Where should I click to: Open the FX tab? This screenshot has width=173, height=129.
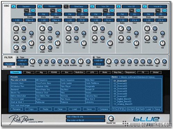pyautogui.click(x=143, y=72)
